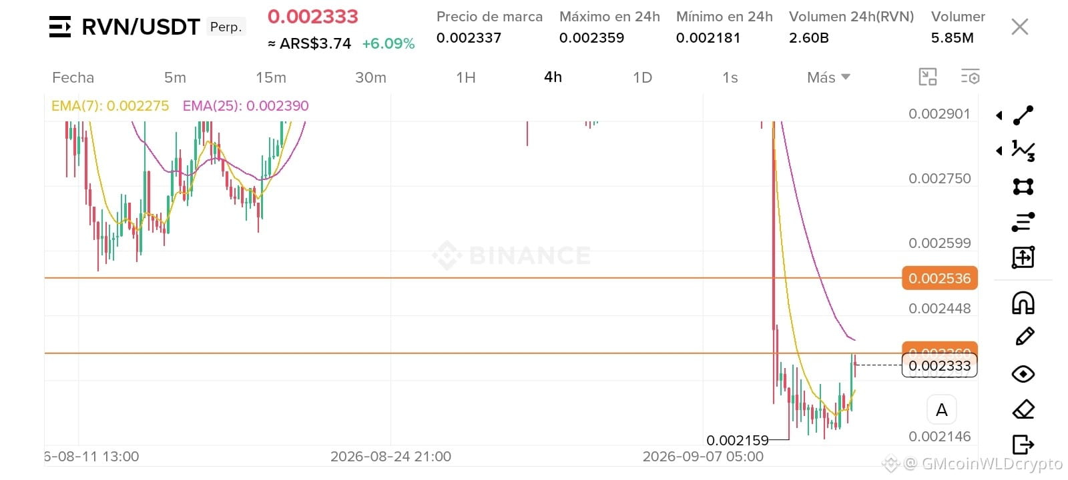Select the eraser to delete drawings

1023,409
